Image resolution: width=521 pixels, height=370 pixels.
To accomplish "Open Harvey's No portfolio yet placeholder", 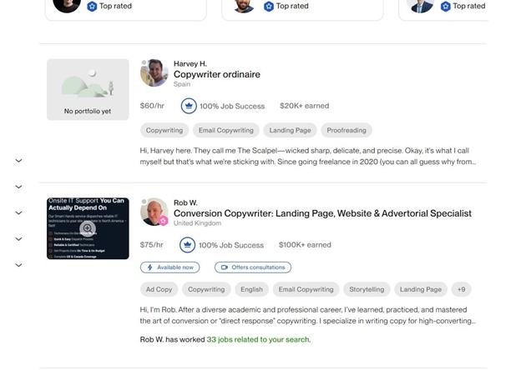I will tap(88, 89).
